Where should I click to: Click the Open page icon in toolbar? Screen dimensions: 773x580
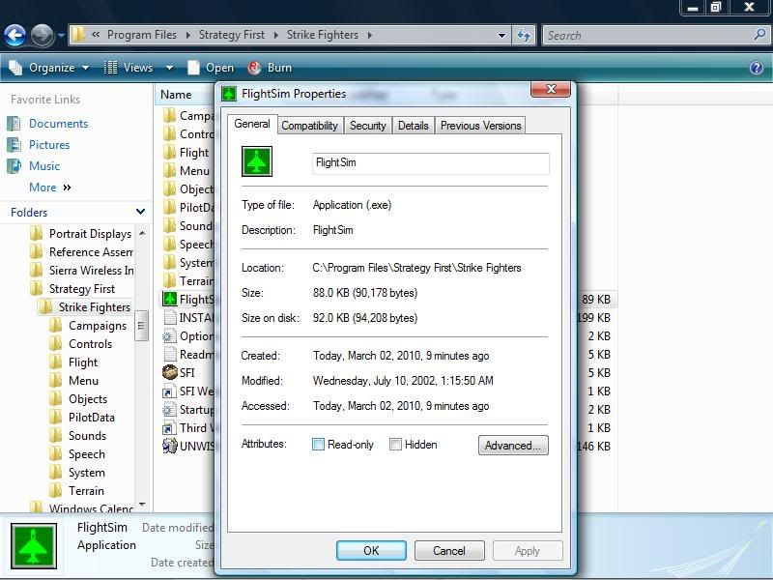[194, 68]
